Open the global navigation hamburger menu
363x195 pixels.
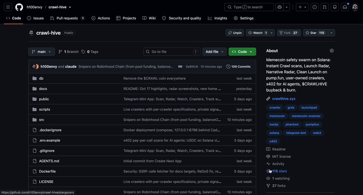(8, 7)
